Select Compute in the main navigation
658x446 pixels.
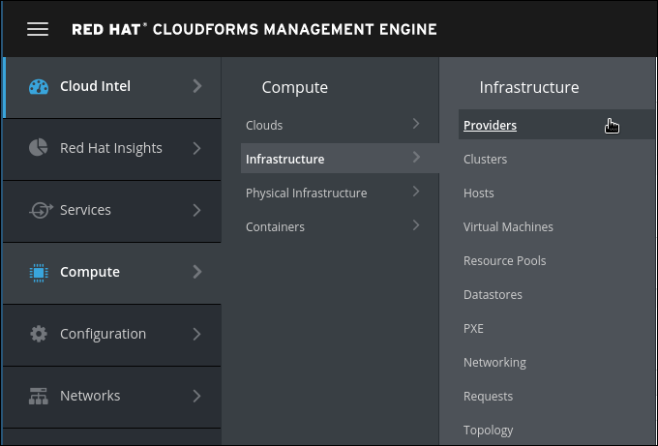pos(112,273)
